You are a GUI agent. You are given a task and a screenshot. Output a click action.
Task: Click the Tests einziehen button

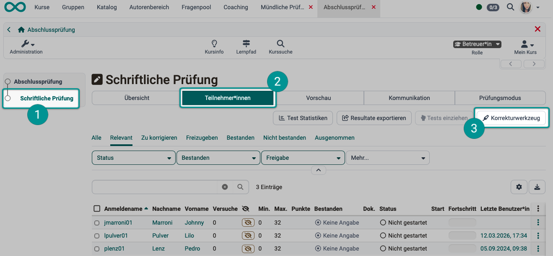tap(444, 118)
